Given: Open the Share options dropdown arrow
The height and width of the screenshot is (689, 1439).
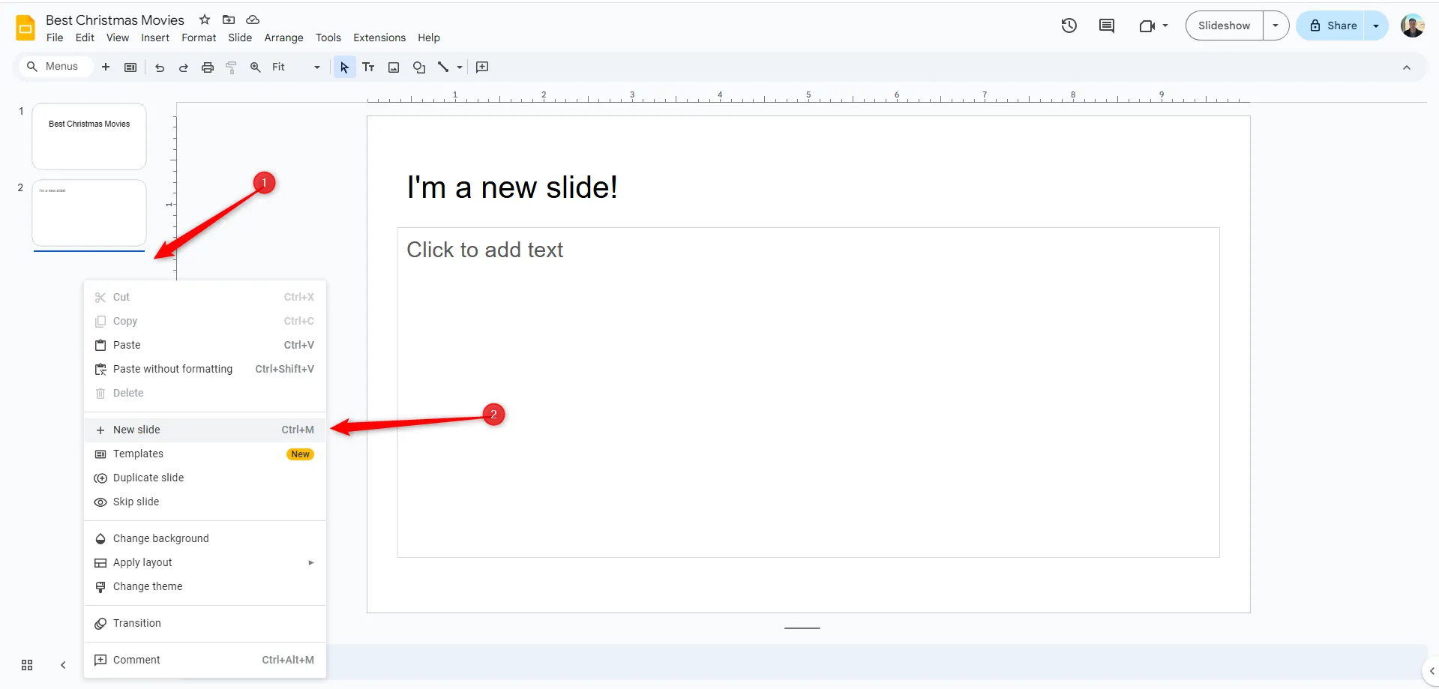Looking at the screenshot, I should 1376,25.
